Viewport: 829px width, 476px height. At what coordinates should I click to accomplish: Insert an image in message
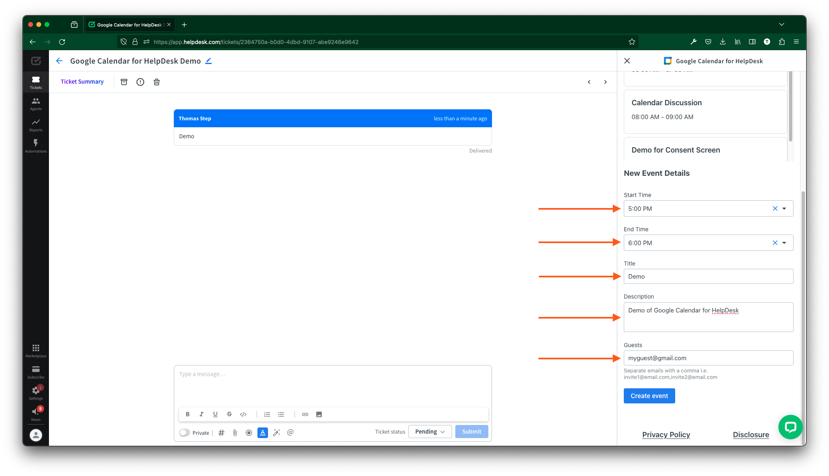tap(319, 414)
